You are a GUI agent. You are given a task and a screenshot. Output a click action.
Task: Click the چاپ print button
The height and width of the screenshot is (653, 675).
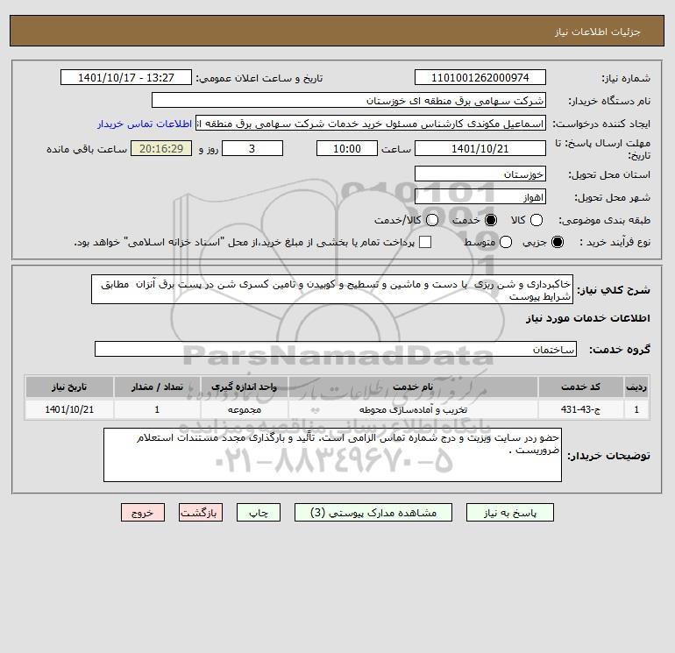pyautogui.click(x=259, y=513)
